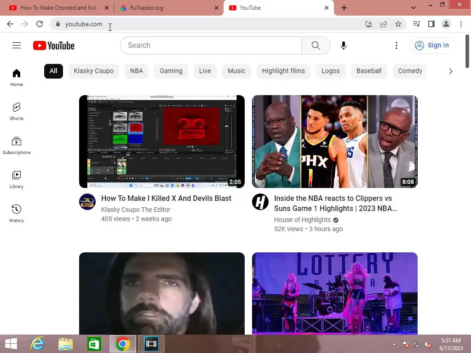Click the video editor taskbar icon

point(151,344)
